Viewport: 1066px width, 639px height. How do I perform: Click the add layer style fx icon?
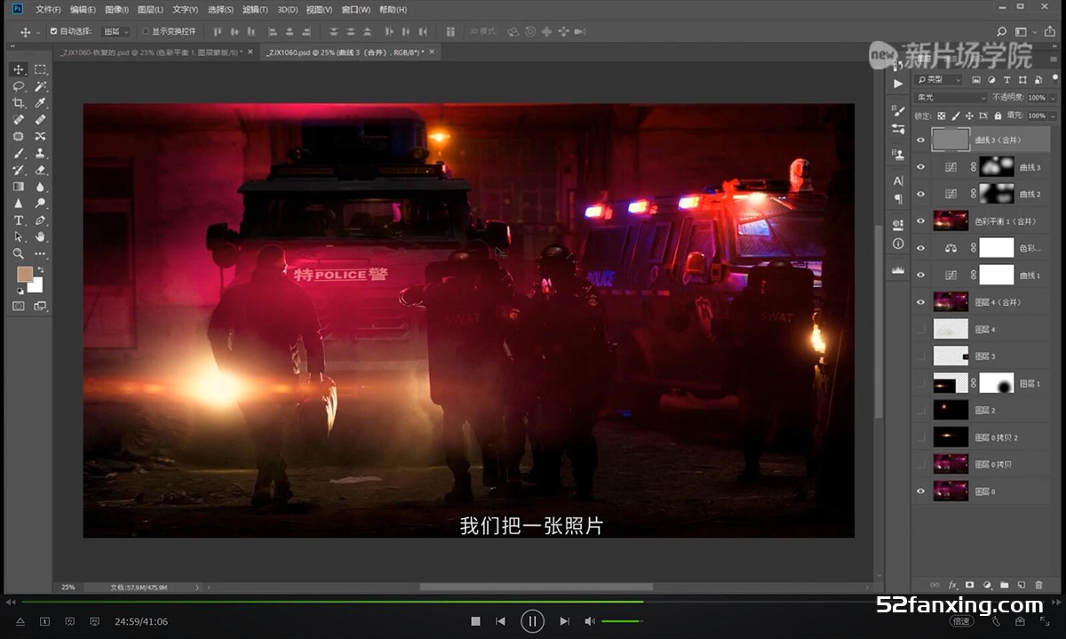[x=952, y=585]
